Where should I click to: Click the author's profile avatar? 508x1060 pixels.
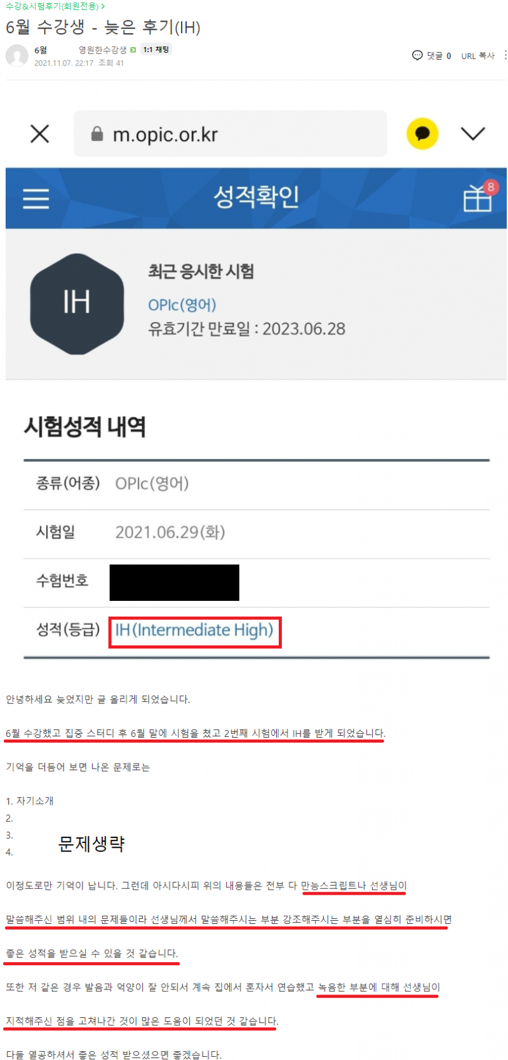(x=17, y=56)
